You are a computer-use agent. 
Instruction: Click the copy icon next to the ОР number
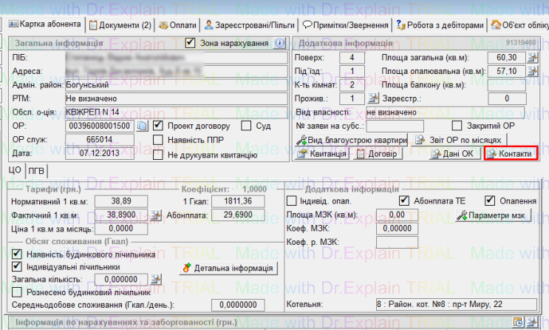pyautogui.click(x=143, y=126)
